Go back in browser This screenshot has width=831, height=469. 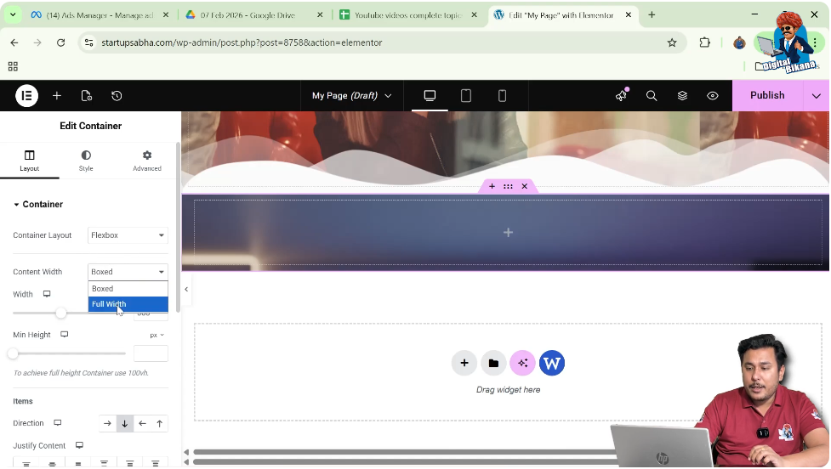click(14, 42)
